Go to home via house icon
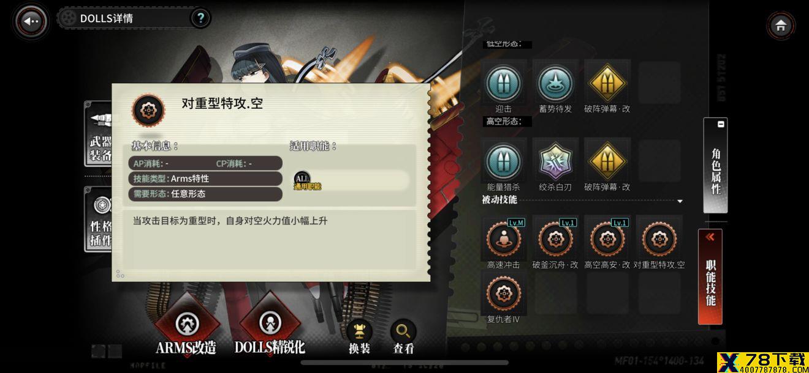The width and height of the screenshot is (809, 373). pos(781,26)
